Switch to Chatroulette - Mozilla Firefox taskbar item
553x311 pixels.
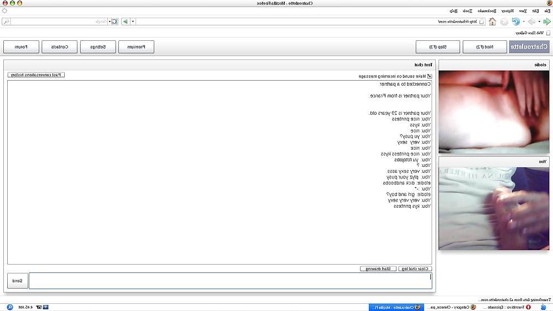click(396, 307)
